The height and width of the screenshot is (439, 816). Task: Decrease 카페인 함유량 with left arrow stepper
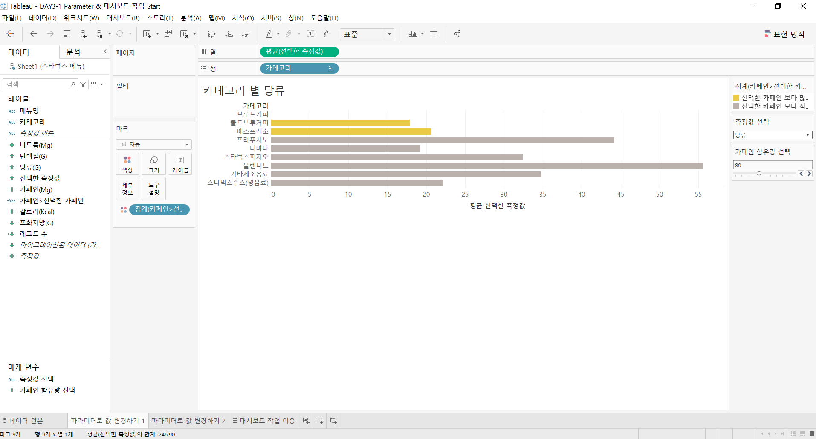pos(802,174)
